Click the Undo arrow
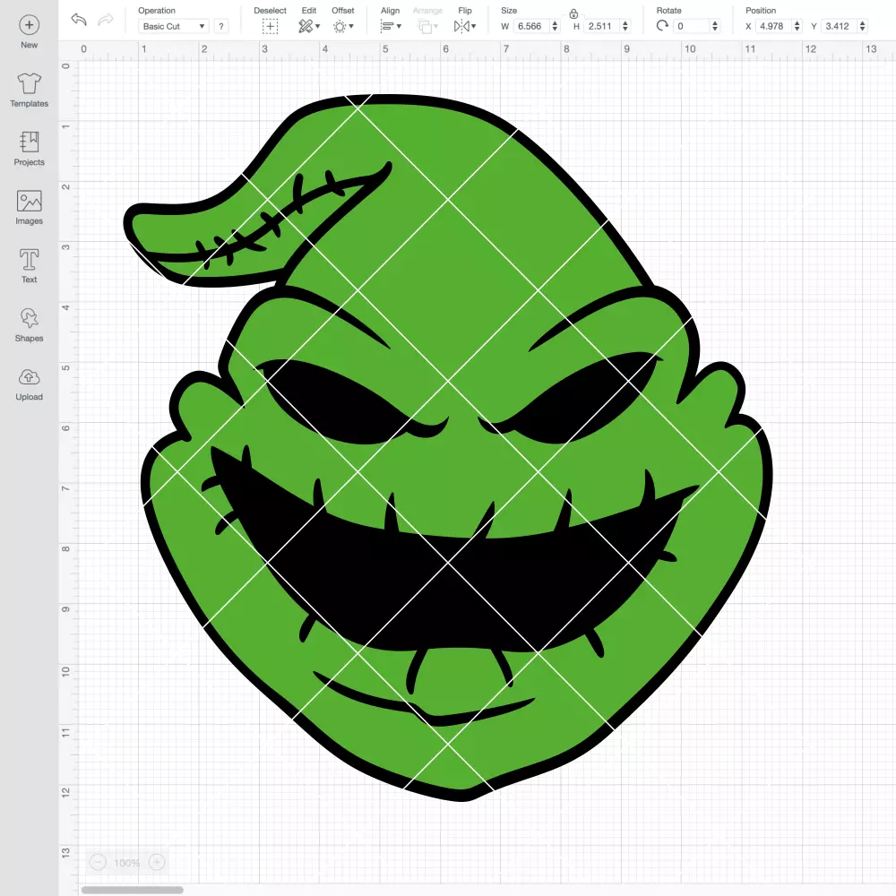Image resolution: width=896 pixels, height=896 pixels. [x=79, y=20]
